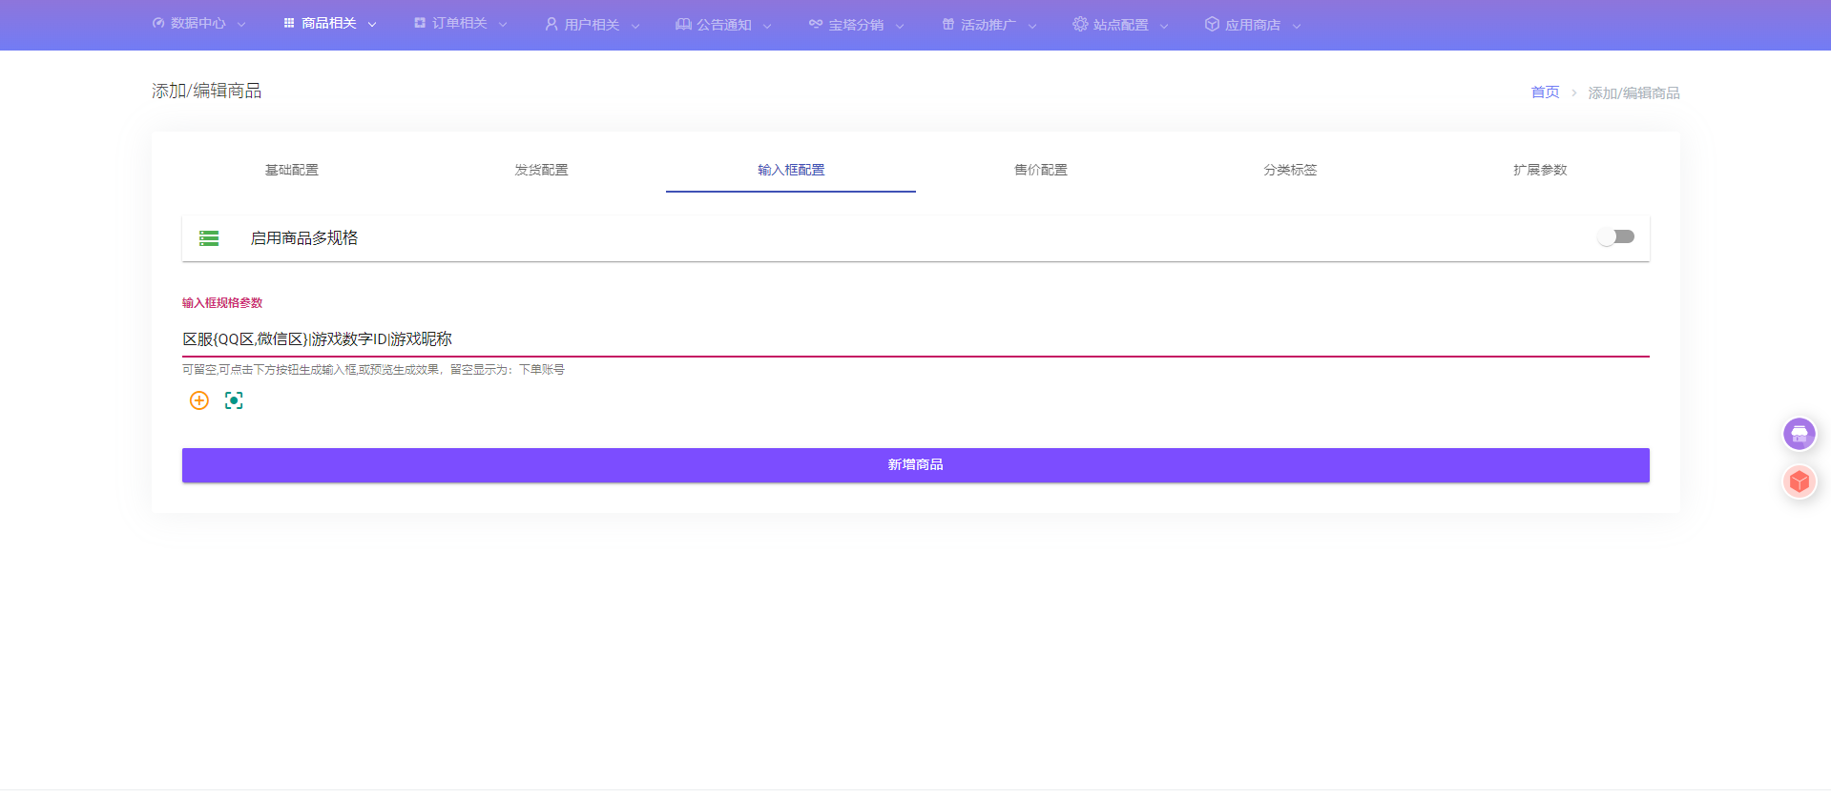Click the 输入框规格参数 text field

(x=915, y=339)
